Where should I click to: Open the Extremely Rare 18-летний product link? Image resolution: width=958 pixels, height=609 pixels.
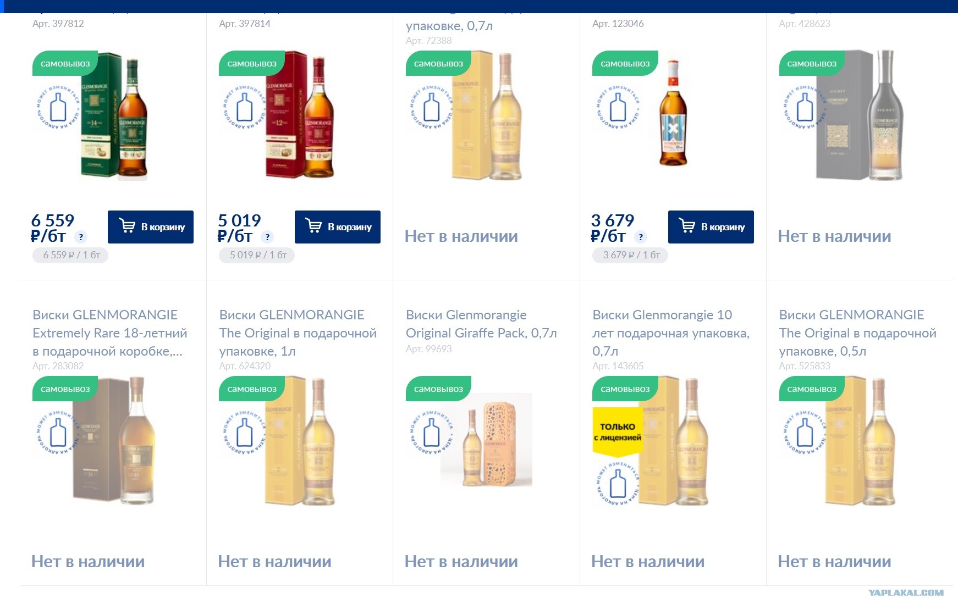click(x=110, y=333)
